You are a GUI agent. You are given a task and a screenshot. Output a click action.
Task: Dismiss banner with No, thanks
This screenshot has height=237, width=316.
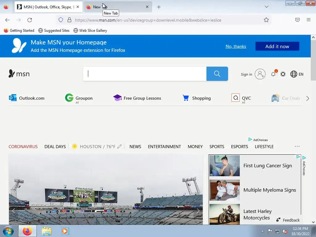[x=236, y=46]
